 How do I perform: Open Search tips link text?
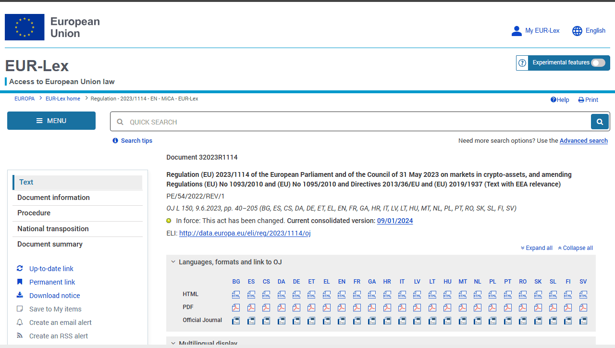click(x=136, y=141)
